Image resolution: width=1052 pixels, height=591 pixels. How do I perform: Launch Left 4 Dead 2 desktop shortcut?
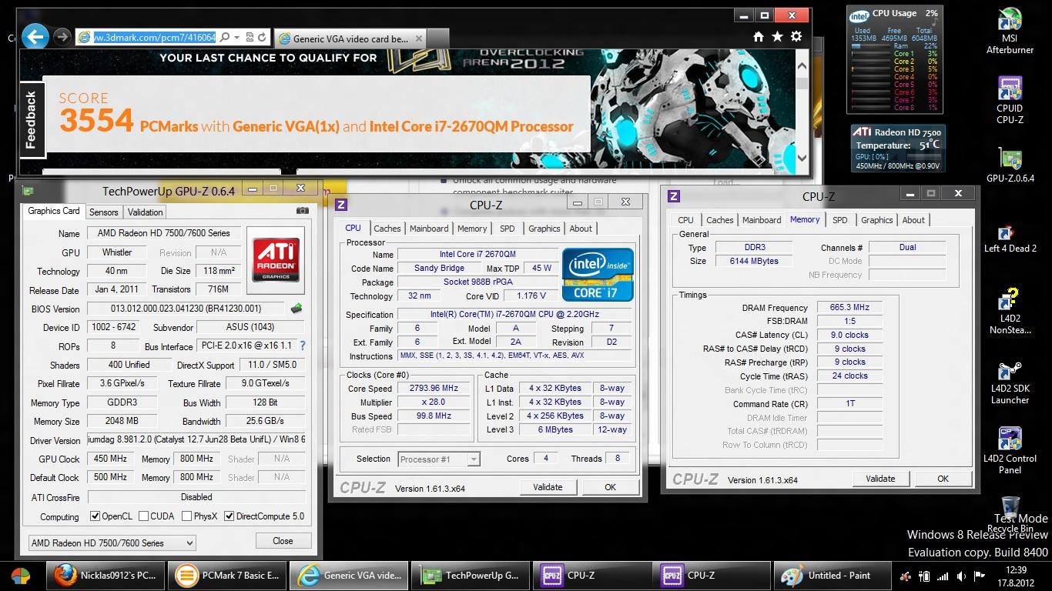[1010, 239]
